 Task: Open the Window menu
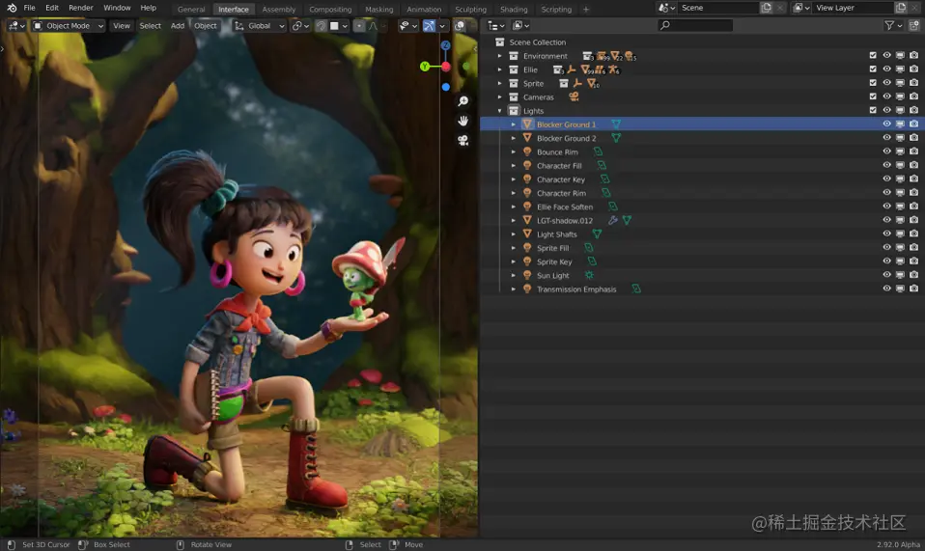[x=117, y=9]
